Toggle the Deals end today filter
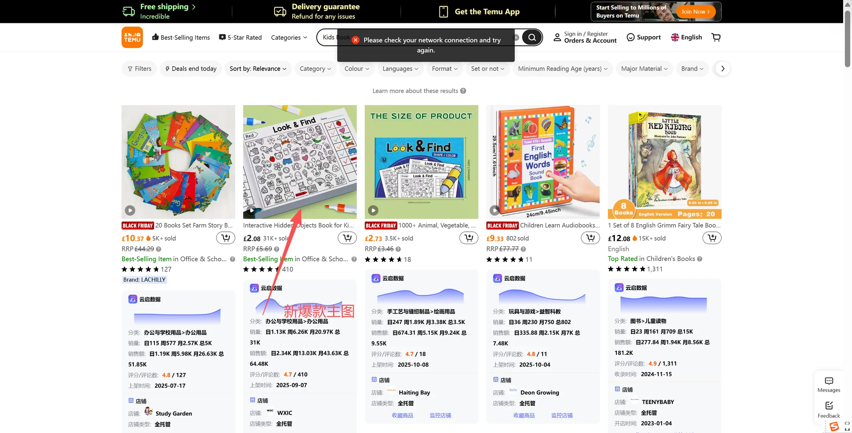Image resolution: width=852 pixels, height=433 pixels. pos(191,69)
